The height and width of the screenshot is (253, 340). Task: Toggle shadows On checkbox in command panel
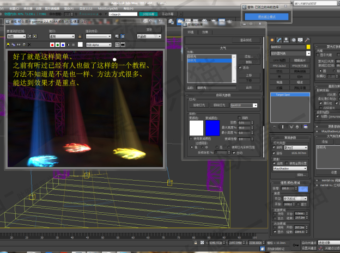274,163
